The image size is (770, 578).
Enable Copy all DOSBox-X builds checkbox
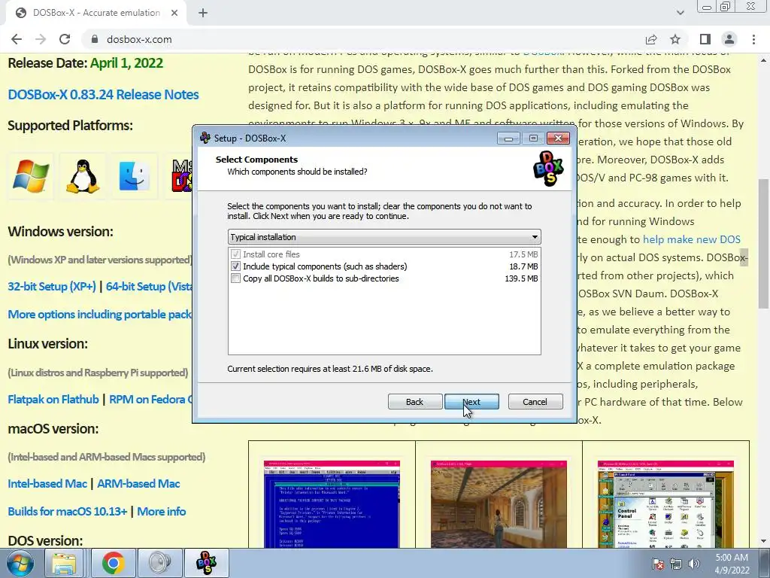tap(235, 278)
